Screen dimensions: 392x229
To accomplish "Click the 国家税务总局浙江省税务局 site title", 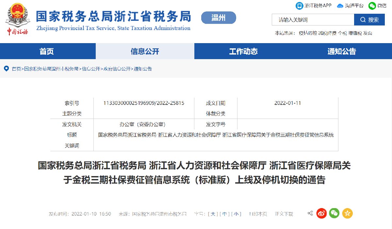I will tap(113, 16).
